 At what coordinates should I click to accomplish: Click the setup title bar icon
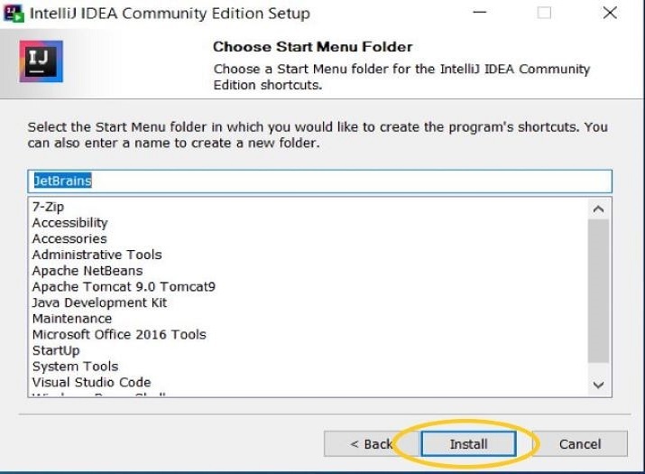[14, 14]
